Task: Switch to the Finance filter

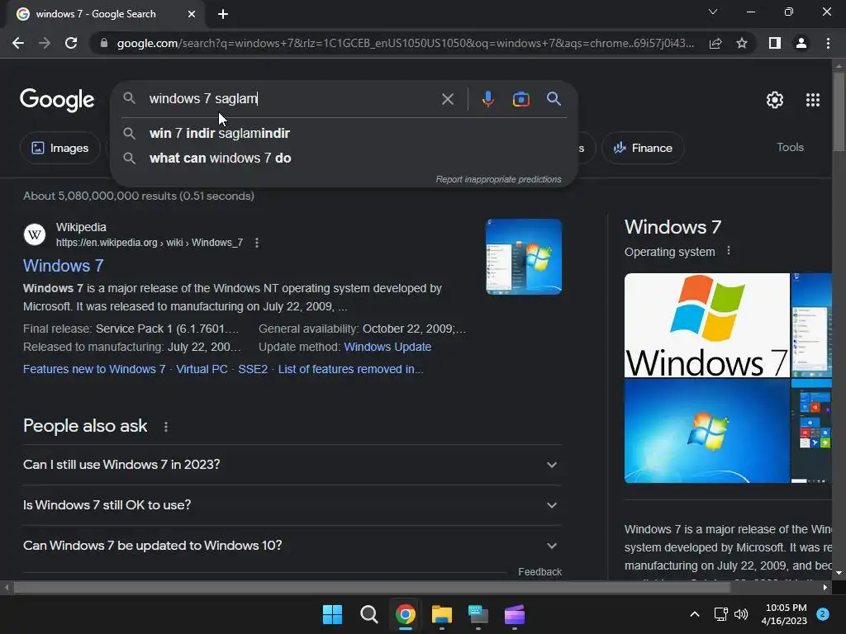Action: pyautogui.click(x=643, y=148)
